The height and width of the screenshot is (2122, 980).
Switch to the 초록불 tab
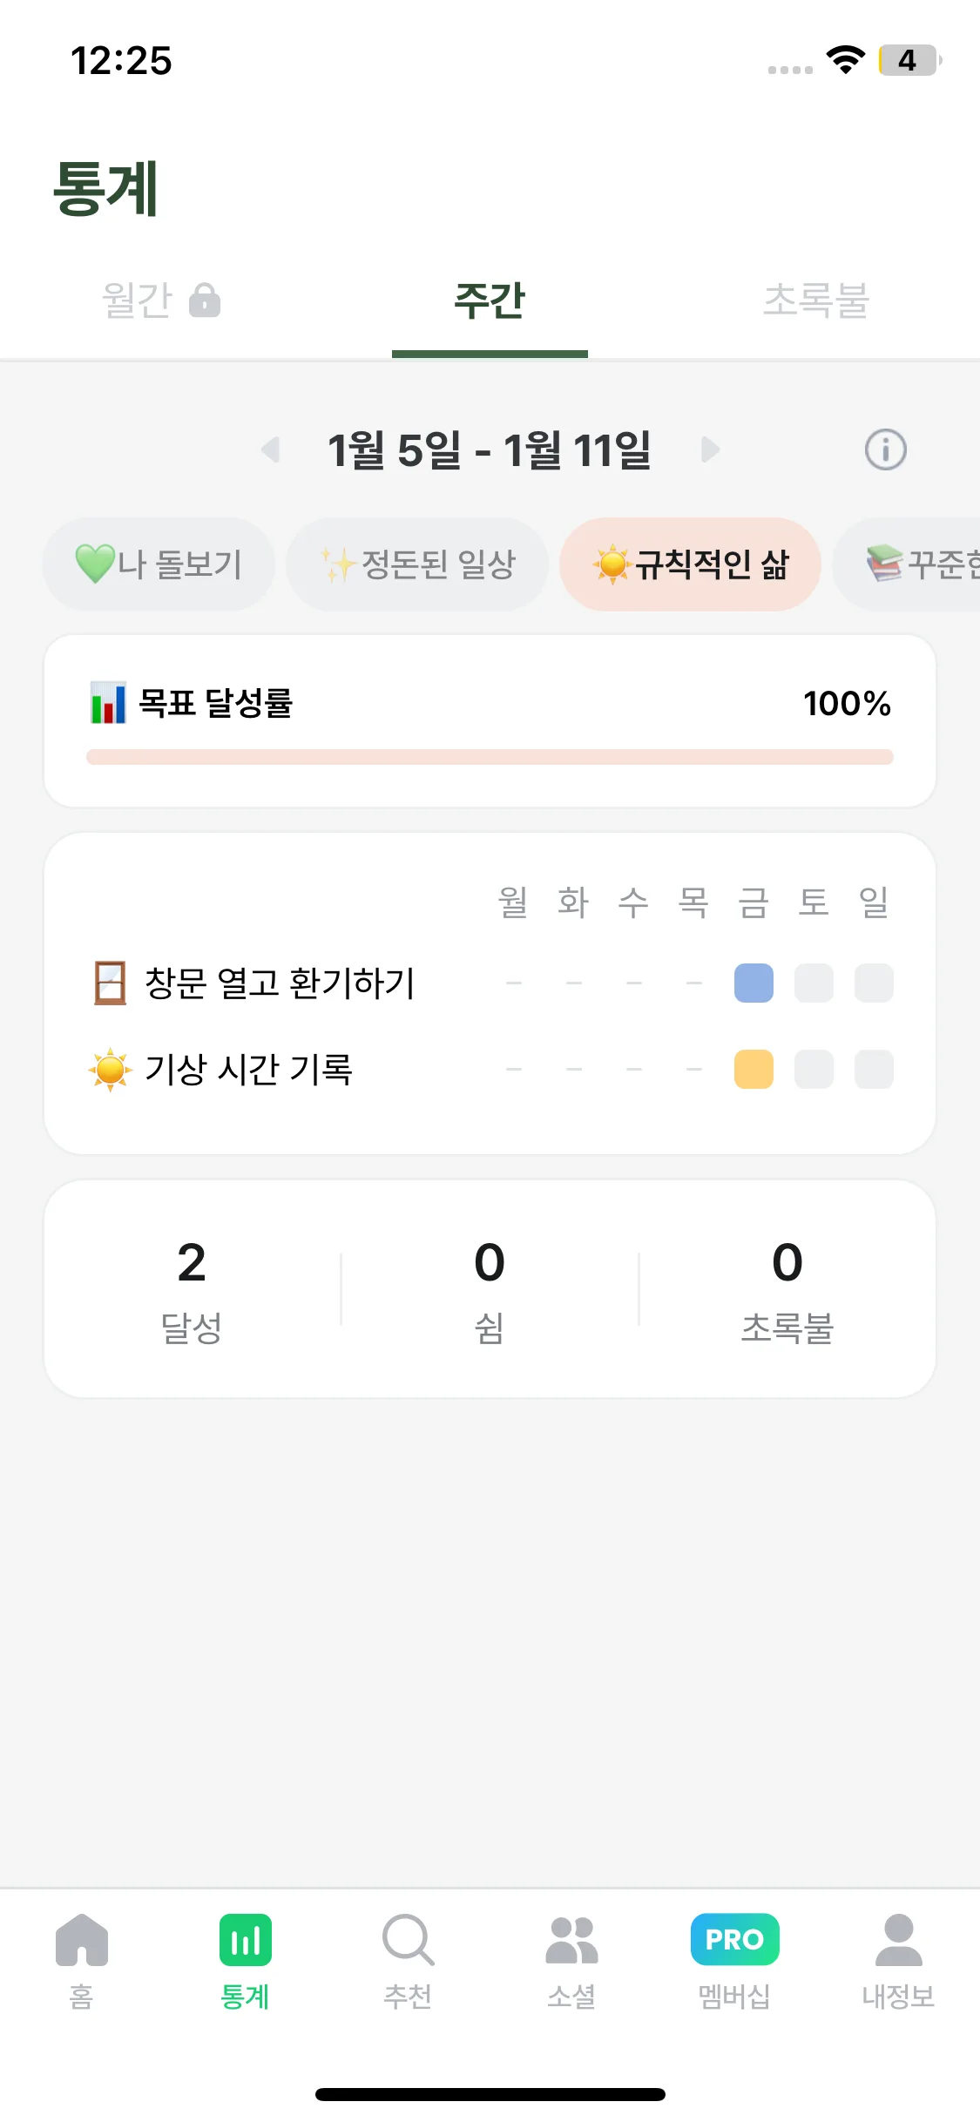click(816, 301)
